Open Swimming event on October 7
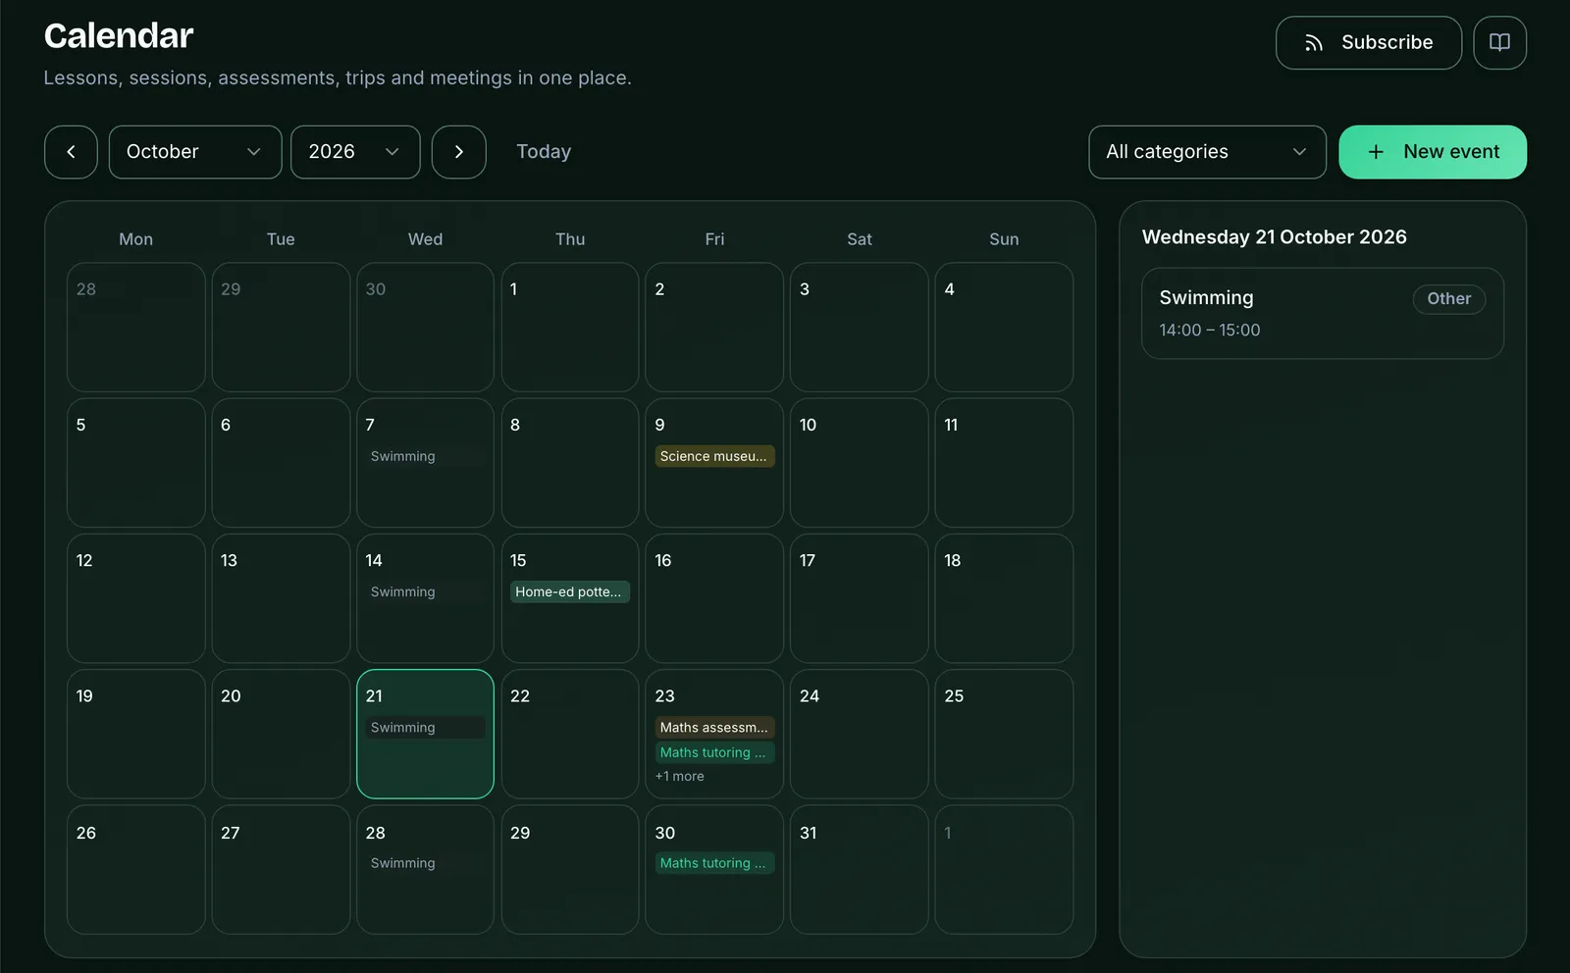The width and height of the screenshot is (1570, 973). (x=425, y=456)
